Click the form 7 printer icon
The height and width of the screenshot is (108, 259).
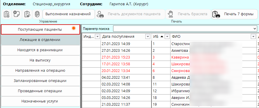[216, 14]
